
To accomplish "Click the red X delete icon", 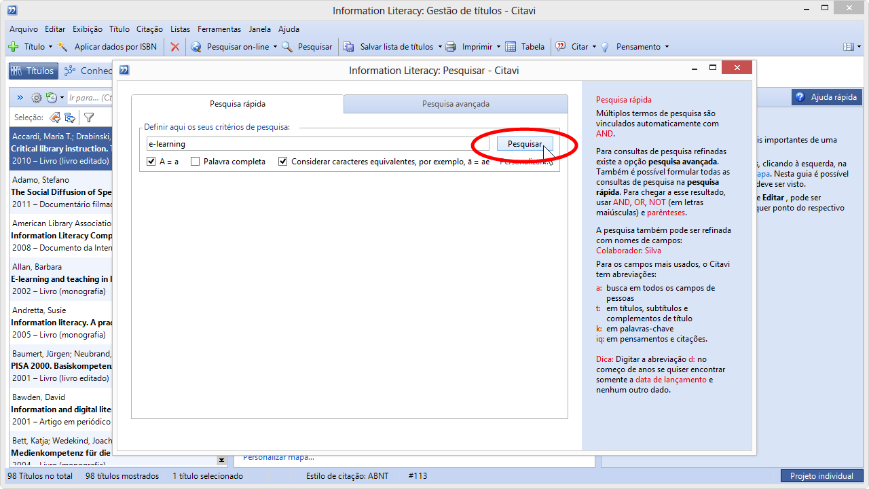I will [175, 47].
